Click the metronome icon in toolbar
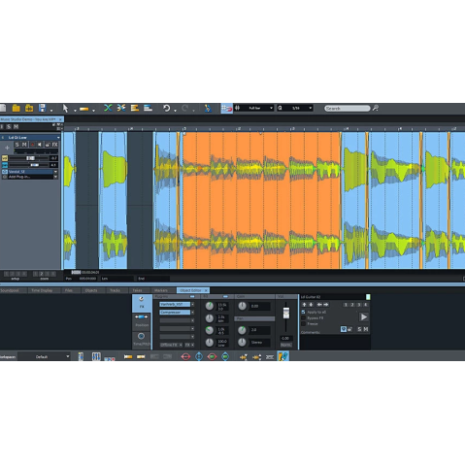Viewport: 465px width, 465px height. [x=208, y=109]
